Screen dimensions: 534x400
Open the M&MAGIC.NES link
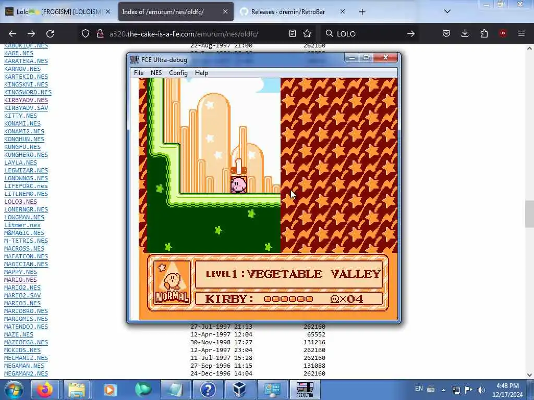[24, 233]
